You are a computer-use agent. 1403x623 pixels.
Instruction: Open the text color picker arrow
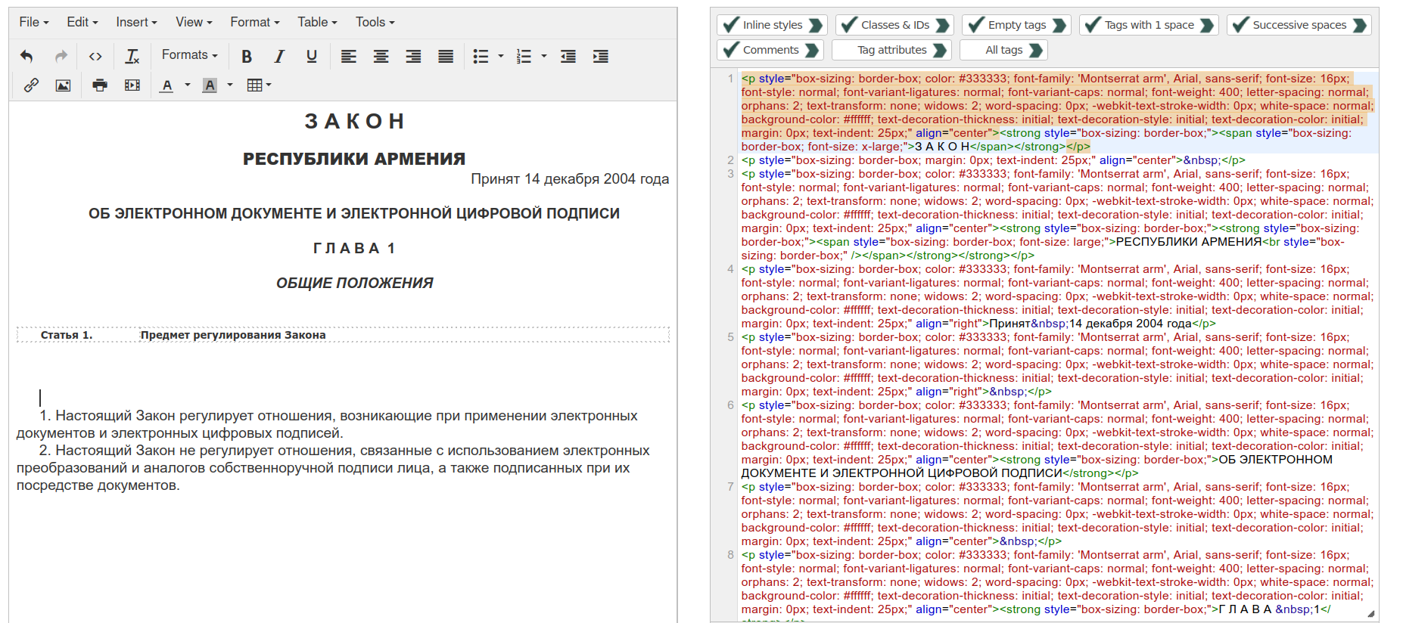[188, 85]
